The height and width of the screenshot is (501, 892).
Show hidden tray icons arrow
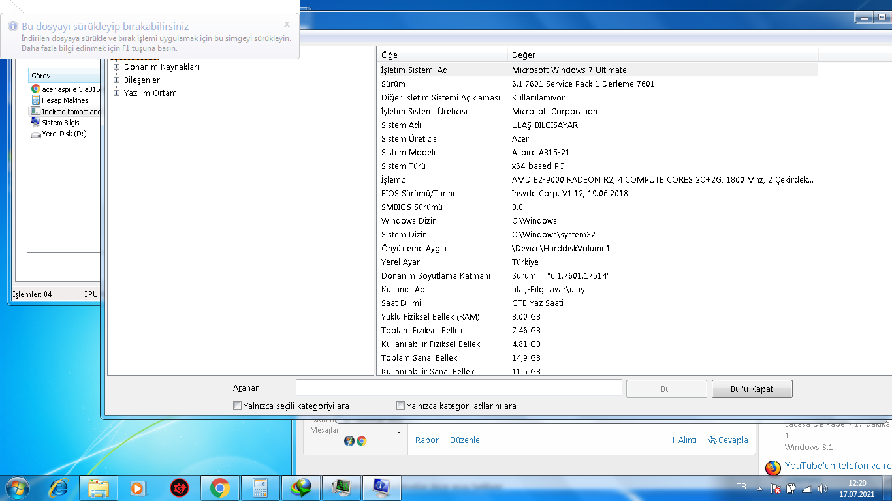tap(759, 489)
